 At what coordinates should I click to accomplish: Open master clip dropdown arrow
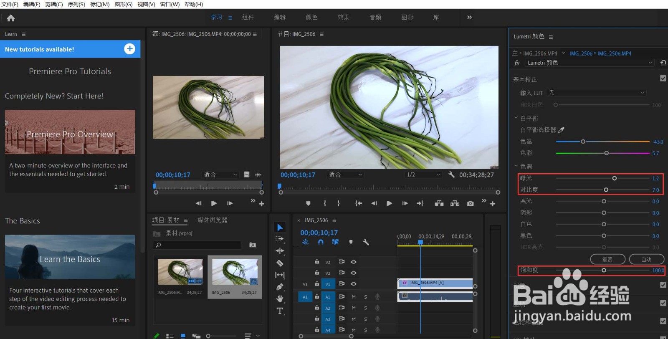(x=563, y=53)
